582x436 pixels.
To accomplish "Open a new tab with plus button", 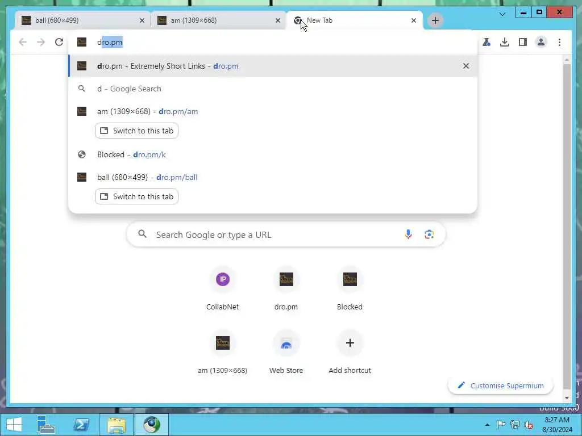I will pos(435,20).
